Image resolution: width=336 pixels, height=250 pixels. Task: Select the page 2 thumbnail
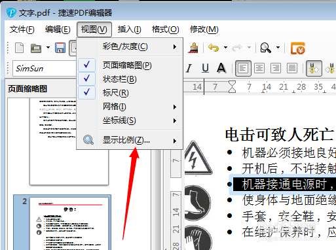pyautogui.click(x=69, y=224)
